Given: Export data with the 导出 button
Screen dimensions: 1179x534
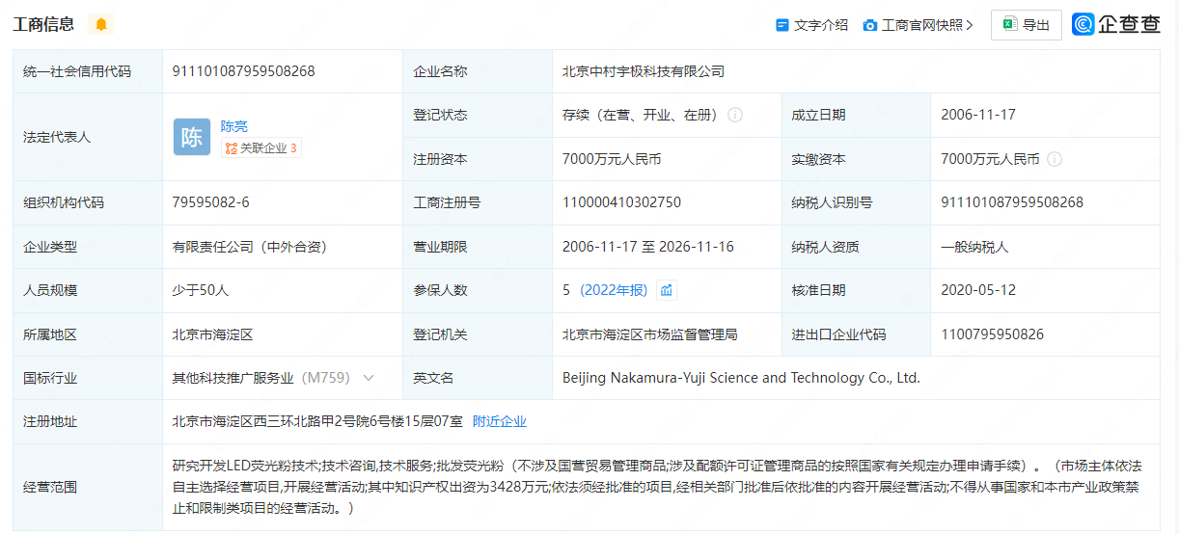Looking at the screenshot, I should pos(1026,25).
